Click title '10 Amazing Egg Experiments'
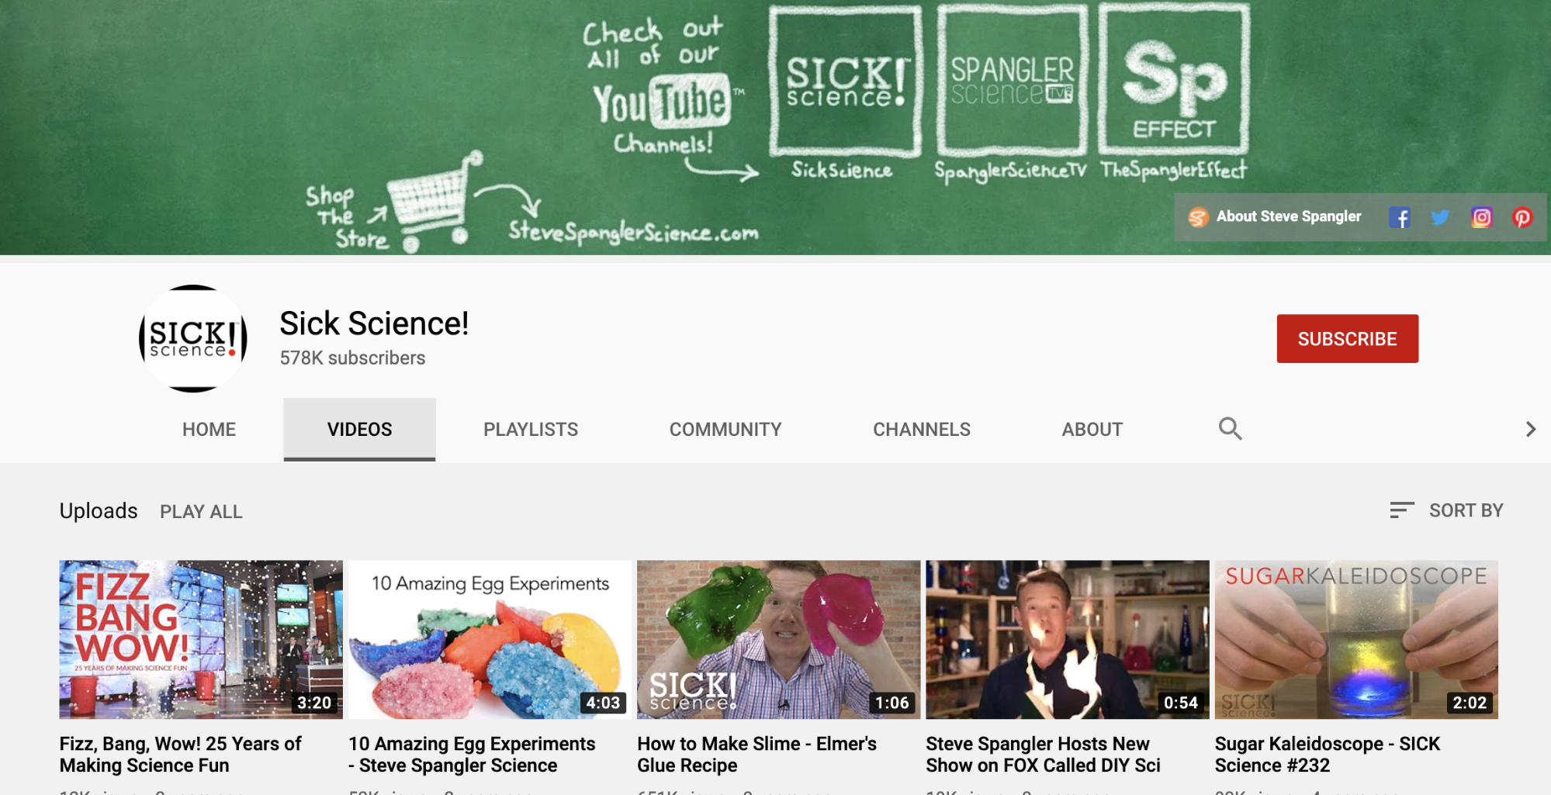Viewport: 1551px width, 795px height. coord(472,755)
